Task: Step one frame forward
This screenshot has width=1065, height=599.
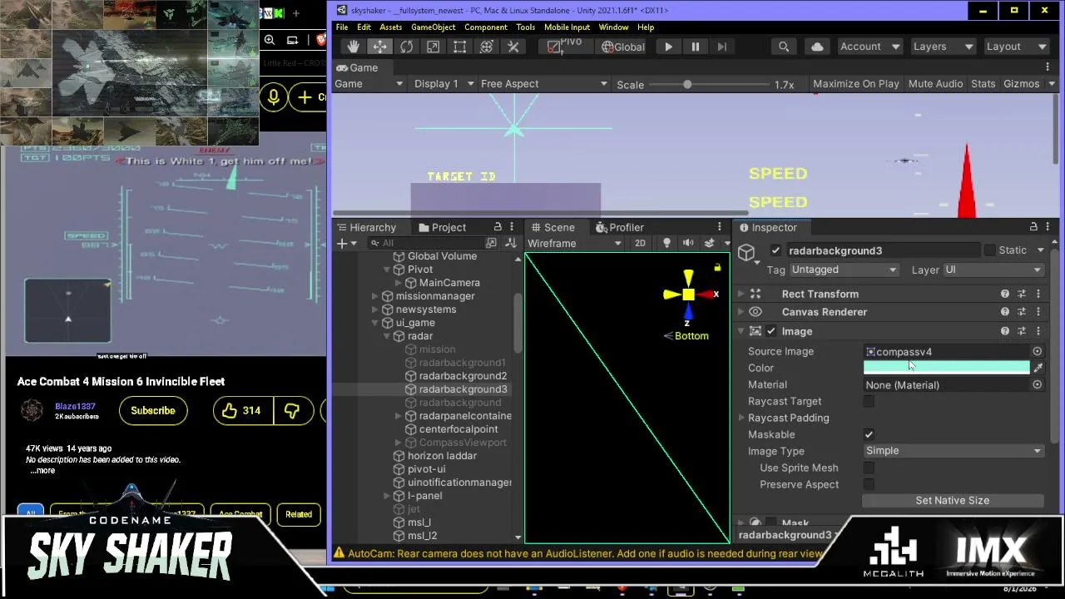Action: pyautogui.click(x=721, y=47)
